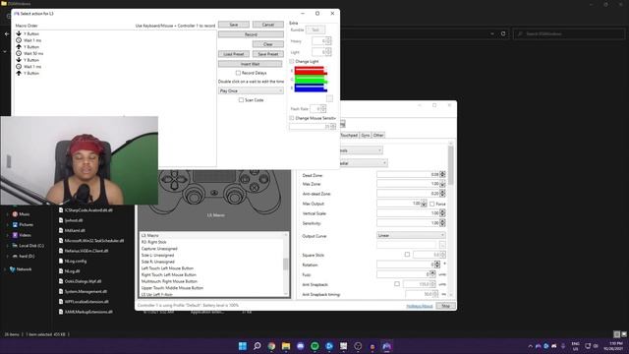This screenshot has width=629, height=354.
Task: Click refresh icon in File Explorer address bar
Action: (x=503, y=33)
